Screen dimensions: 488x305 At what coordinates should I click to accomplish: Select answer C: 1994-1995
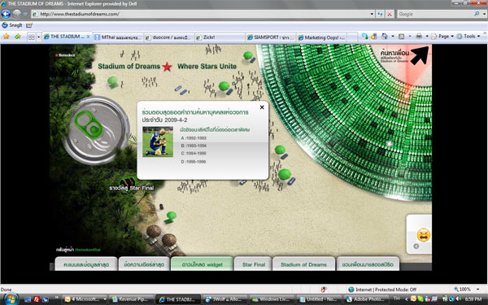(x=194, y=154)
